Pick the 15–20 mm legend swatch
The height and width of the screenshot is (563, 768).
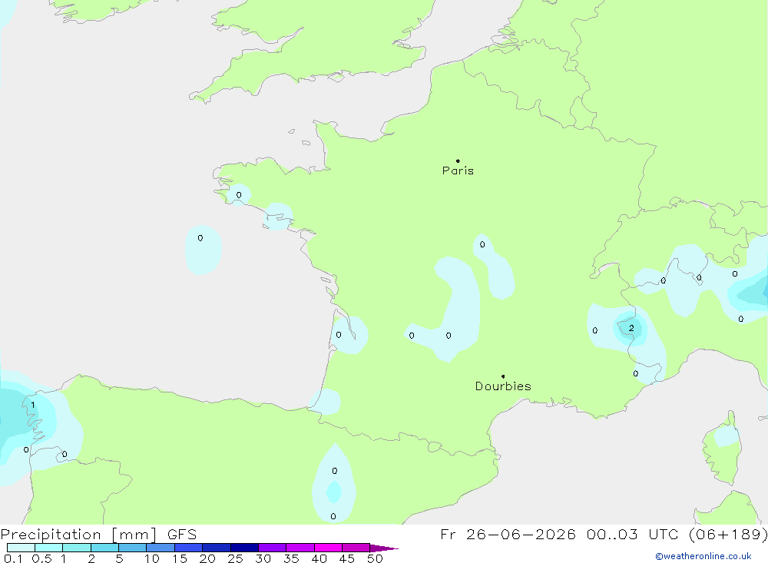tap(189, 548)
